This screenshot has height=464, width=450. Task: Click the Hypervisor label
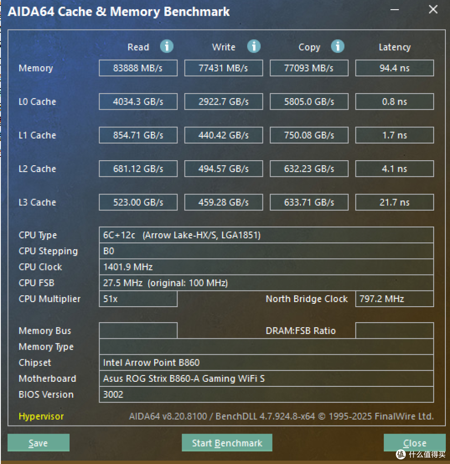click(x=41, y=416)
